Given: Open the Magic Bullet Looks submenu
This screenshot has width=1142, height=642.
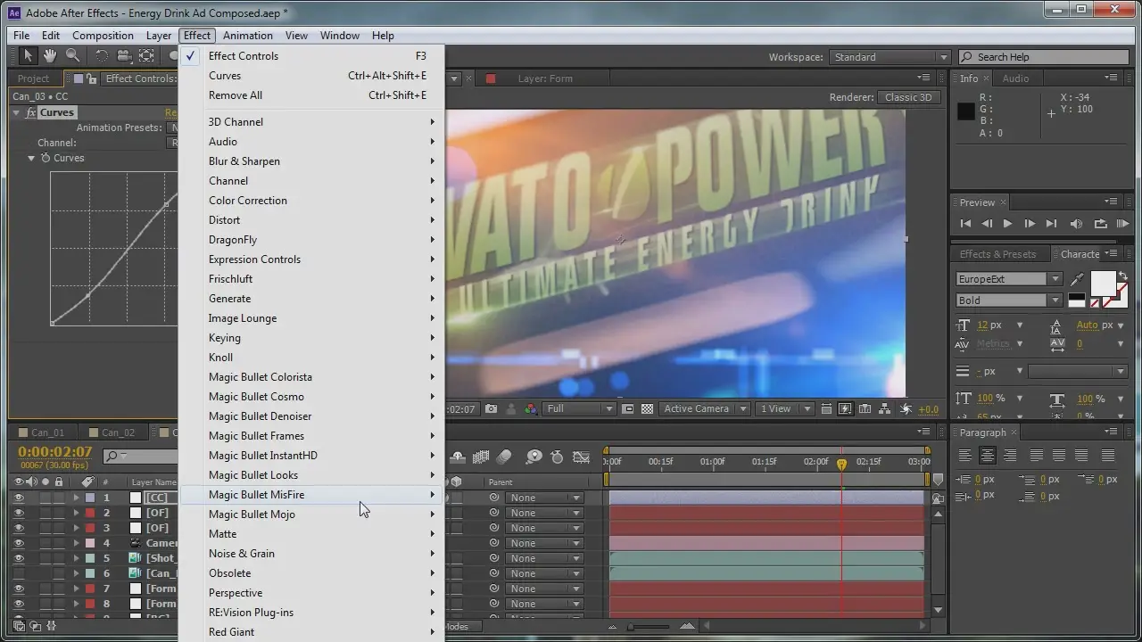Looking at the screenshot, I should (253, 475).
